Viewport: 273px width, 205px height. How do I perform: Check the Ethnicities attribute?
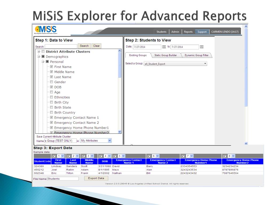click(51, 97)
